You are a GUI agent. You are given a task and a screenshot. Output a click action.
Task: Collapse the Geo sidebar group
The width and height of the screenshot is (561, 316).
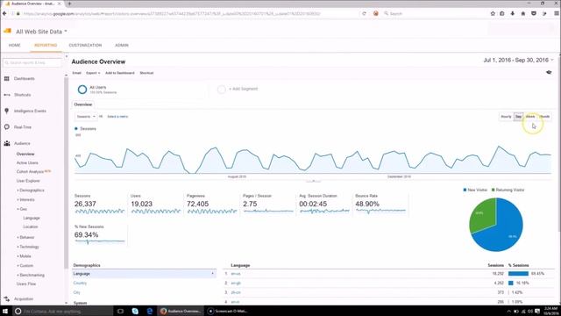(x=22, y=209)
